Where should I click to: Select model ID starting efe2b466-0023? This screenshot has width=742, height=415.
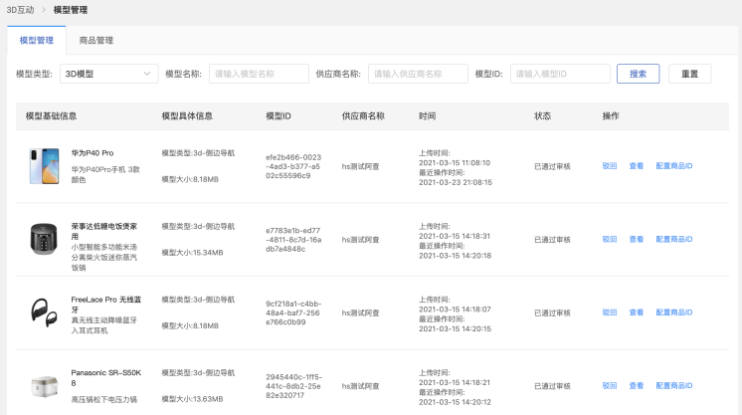point(293,166)
